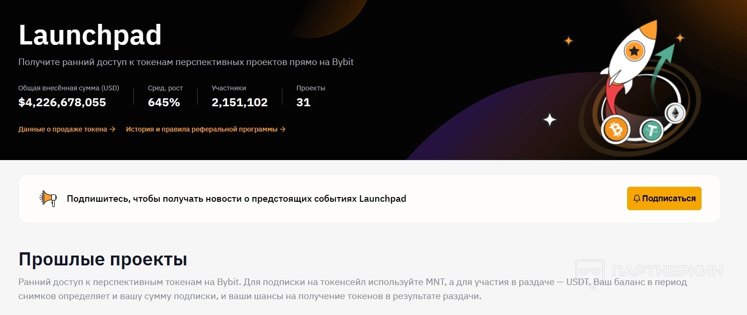
Task: Click the Bitcoin coin icon in rocket illustration
Action: [x=615, y=130]
